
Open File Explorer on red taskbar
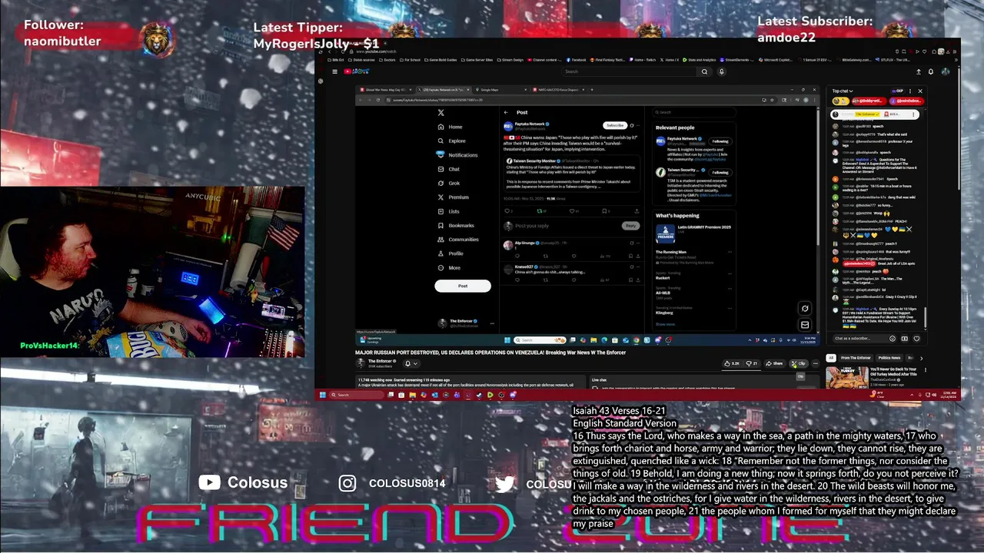pyautogui.click(x=412, y=395)
